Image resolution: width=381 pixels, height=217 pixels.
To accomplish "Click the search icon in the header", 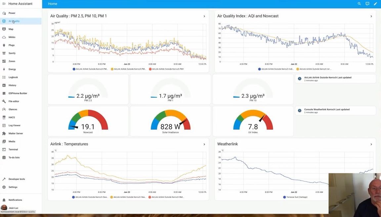I will coord(359,4).
